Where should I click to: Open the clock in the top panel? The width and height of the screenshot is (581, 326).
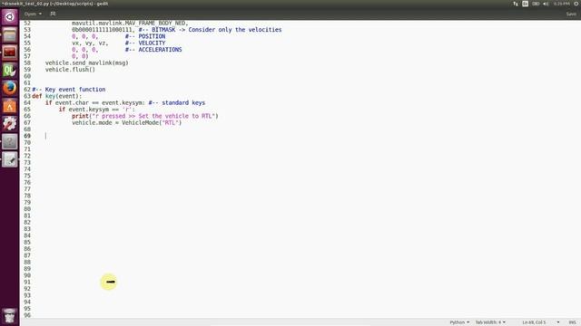coord(561,4)
